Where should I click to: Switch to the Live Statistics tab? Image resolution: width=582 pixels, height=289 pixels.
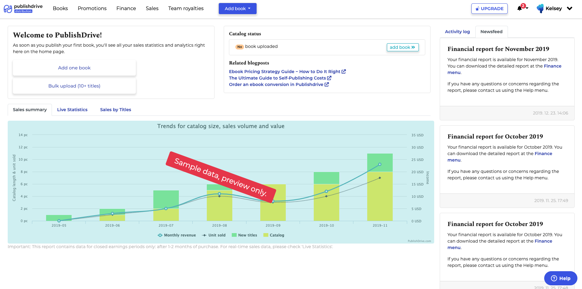tap(72, 110)
